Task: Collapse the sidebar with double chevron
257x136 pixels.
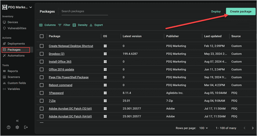Action: click(17, 121)
